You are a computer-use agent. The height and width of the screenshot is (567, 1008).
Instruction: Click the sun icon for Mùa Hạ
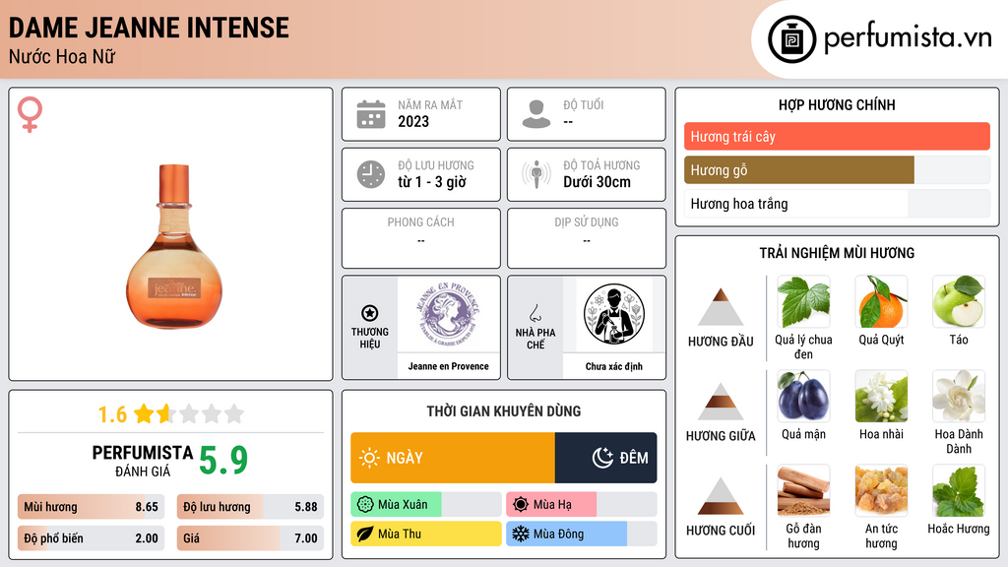point(521,505)
